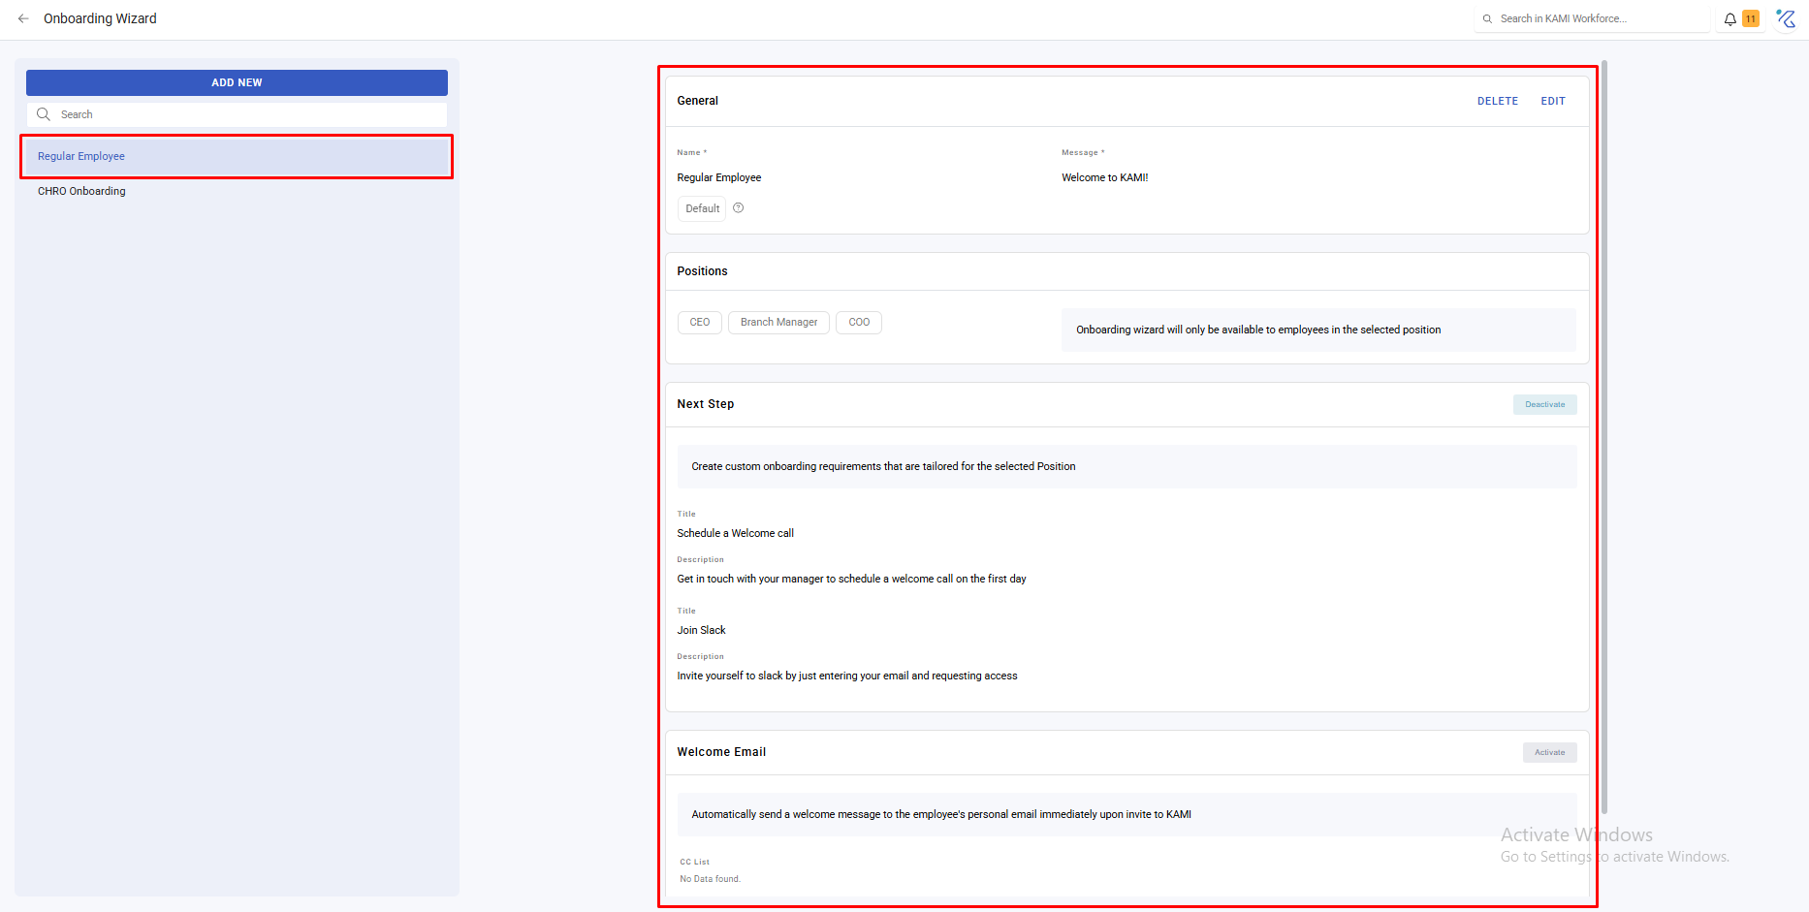1809x912 pixels.
Task: Click the 'Schedule a Welcome call' title
Action: click(735, 533)
